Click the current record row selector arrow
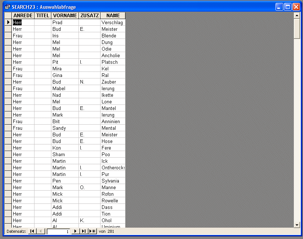Viewport: 303px width, 239px height. [x=8, y=22]
